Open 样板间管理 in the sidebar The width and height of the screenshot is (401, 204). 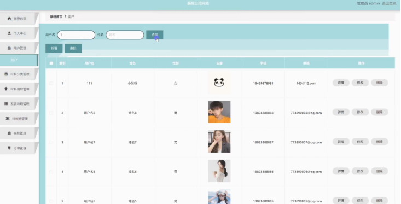[x=19, y=118]
